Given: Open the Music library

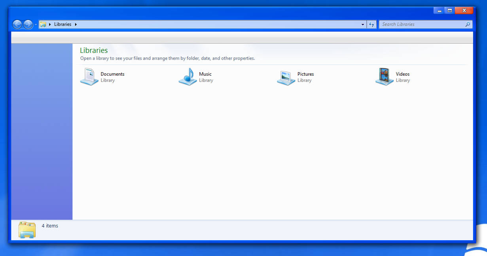Looking at the screenshot, I should coord(188,77).
